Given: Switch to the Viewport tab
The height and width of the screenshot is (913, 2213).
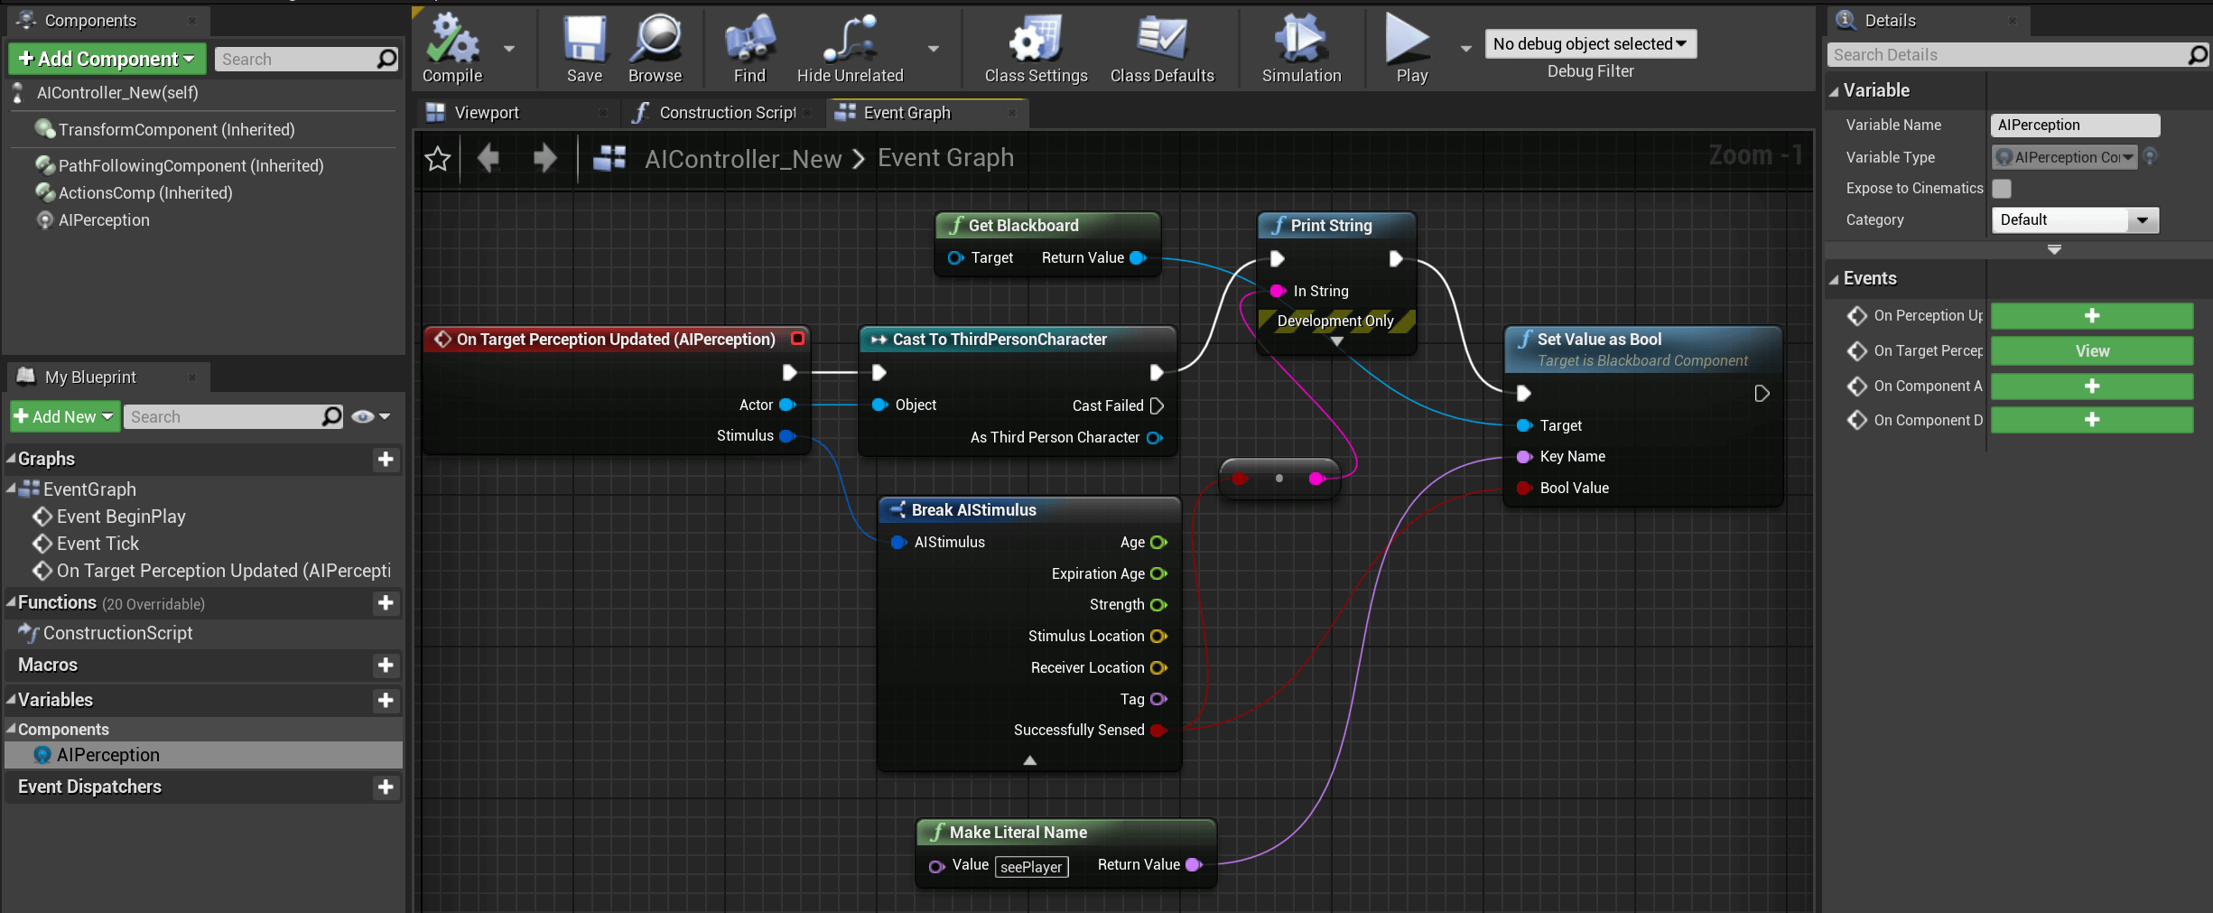Looking at the screenshot, I should click(x=487, y=113).
